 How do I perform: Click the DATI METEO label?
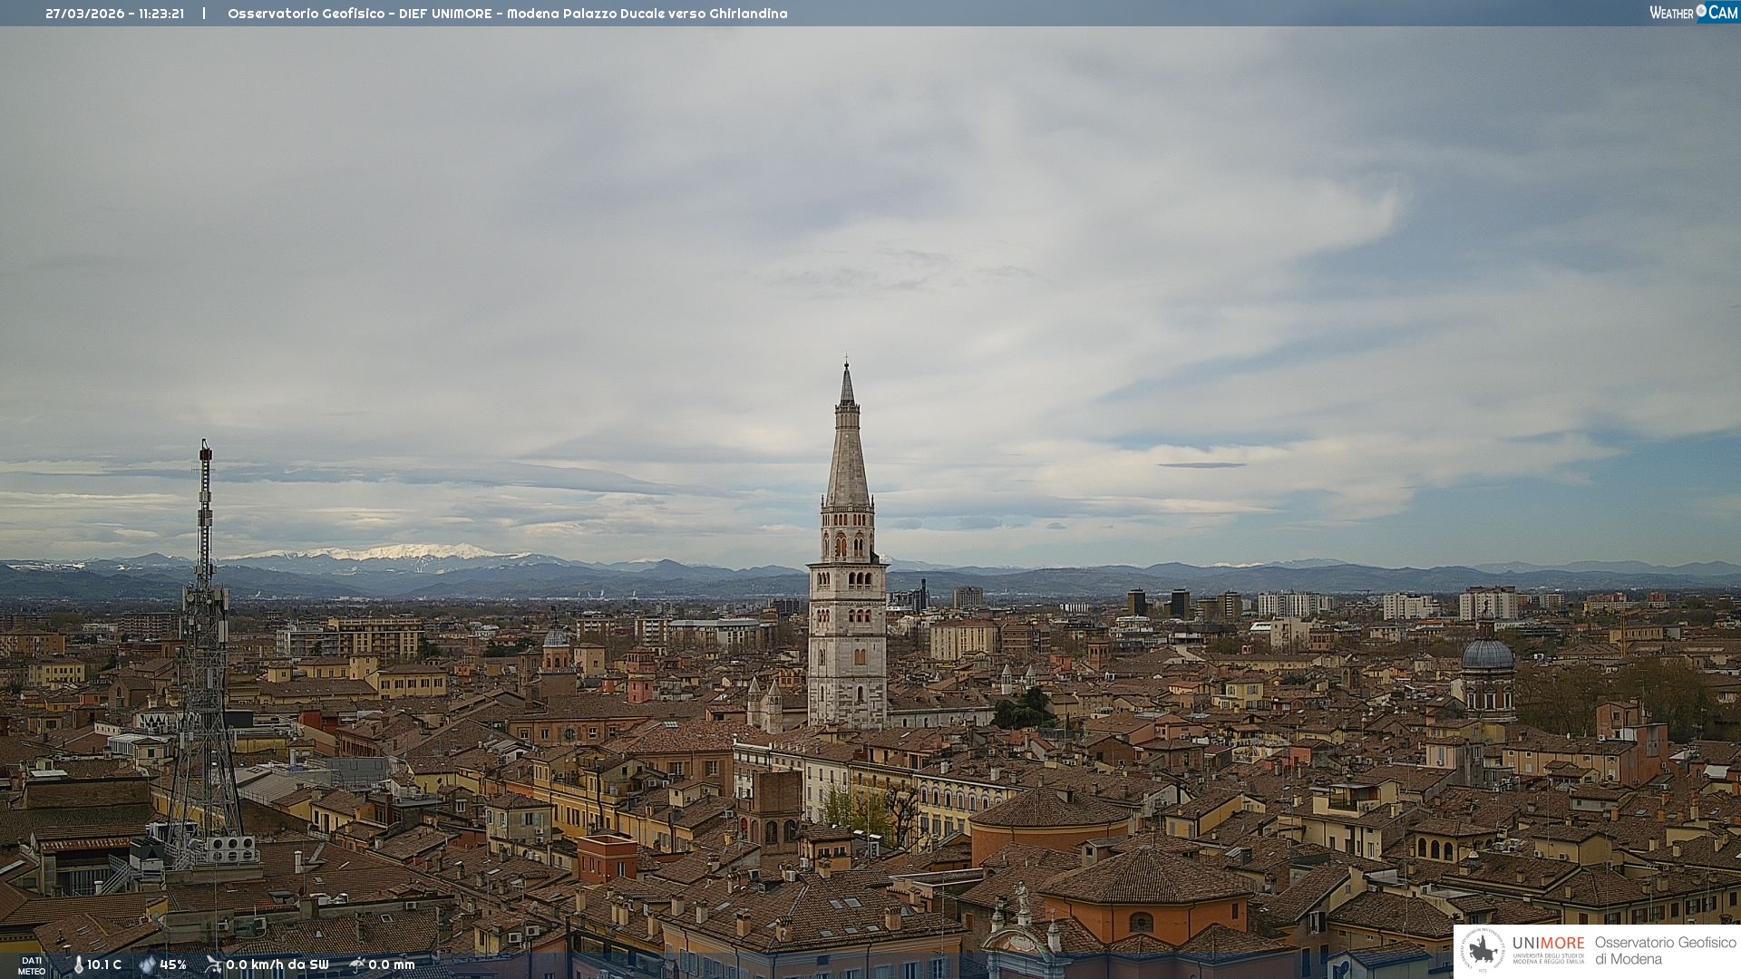32,965
